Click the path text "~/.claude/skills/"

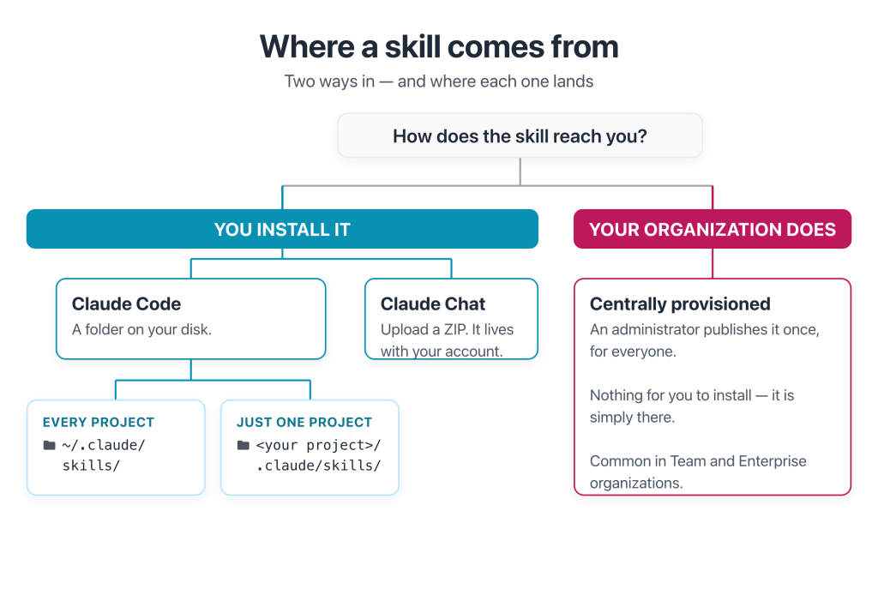pyautogui.click(x=104, y=455)
